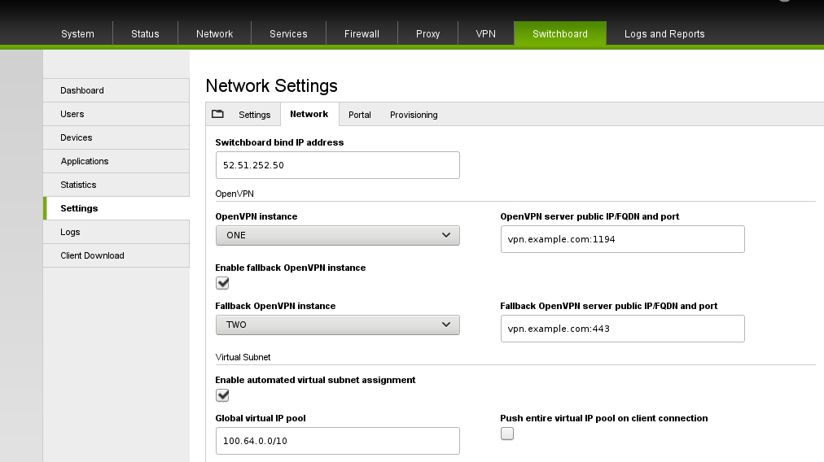Click the Switchboard bind IP address field
The height and width of the screenshot is (462, 824).
click(x=337, y=165)
